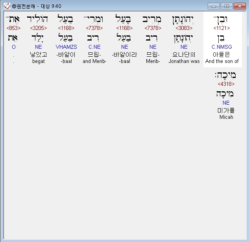Click Strong's number <4318>
This screenshot has height=242, width=249.
click(x=226, y=84)
